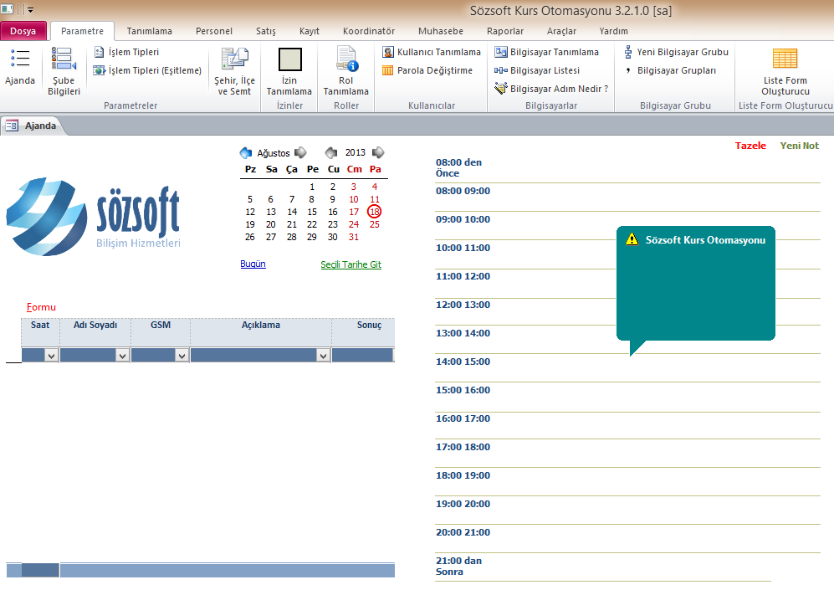
Task: Launch Liste Form Oluşturucu
Action: [x=785, y=69]
